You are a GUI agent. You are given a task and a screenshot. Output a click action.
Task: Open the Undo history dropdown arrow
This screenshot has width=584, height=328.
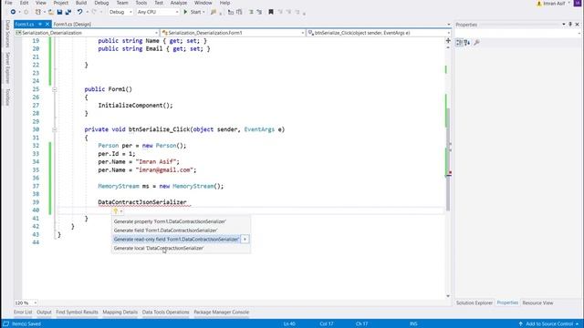(88, 12)
